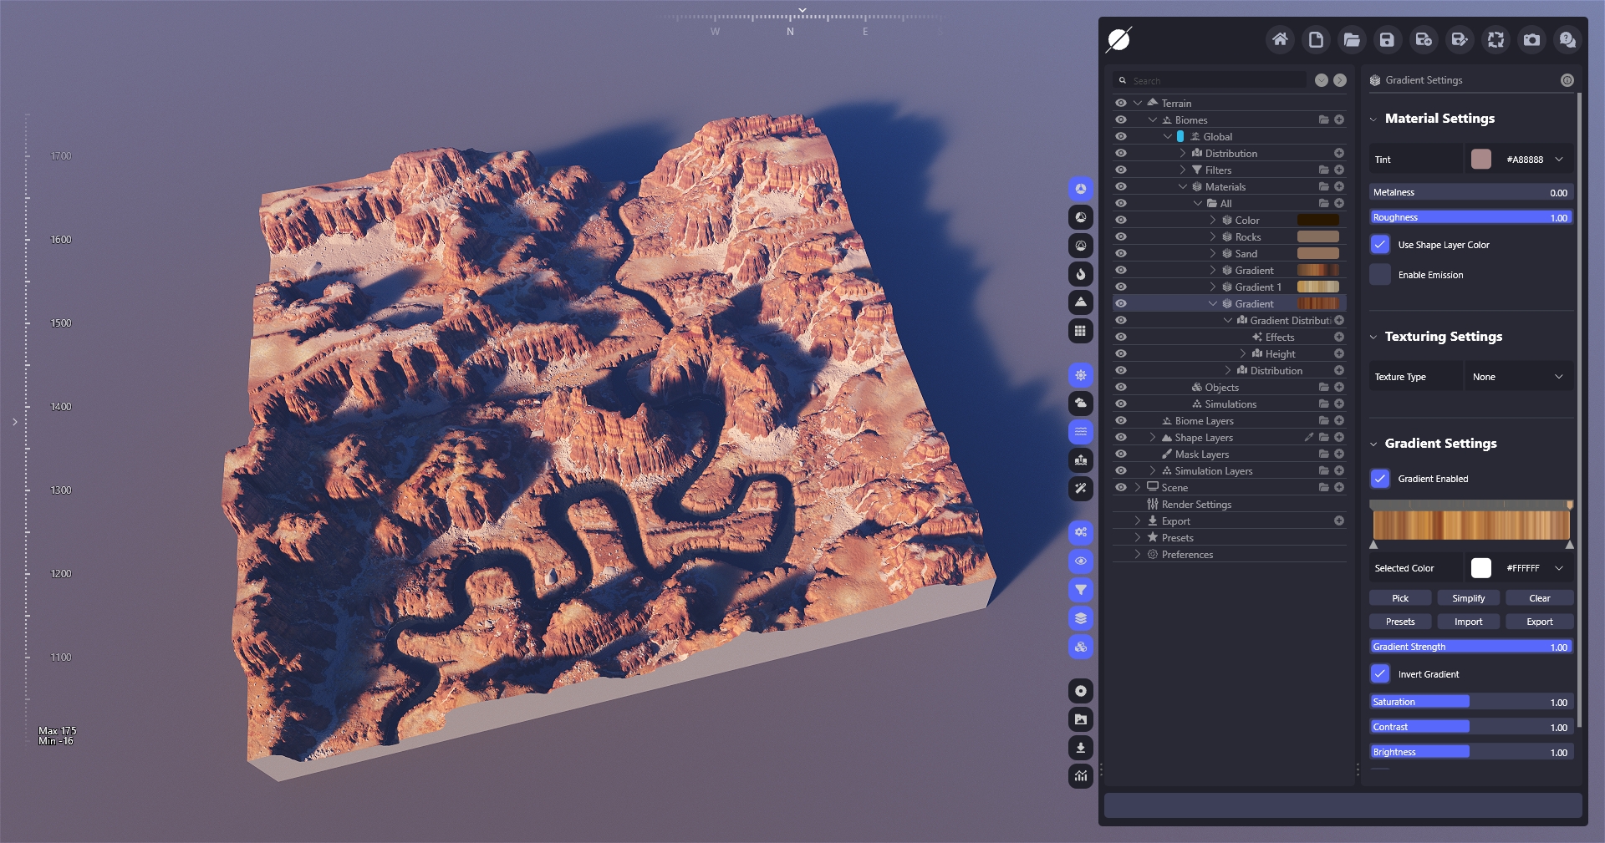Click the gradient Presets button

click(1400, 622)
